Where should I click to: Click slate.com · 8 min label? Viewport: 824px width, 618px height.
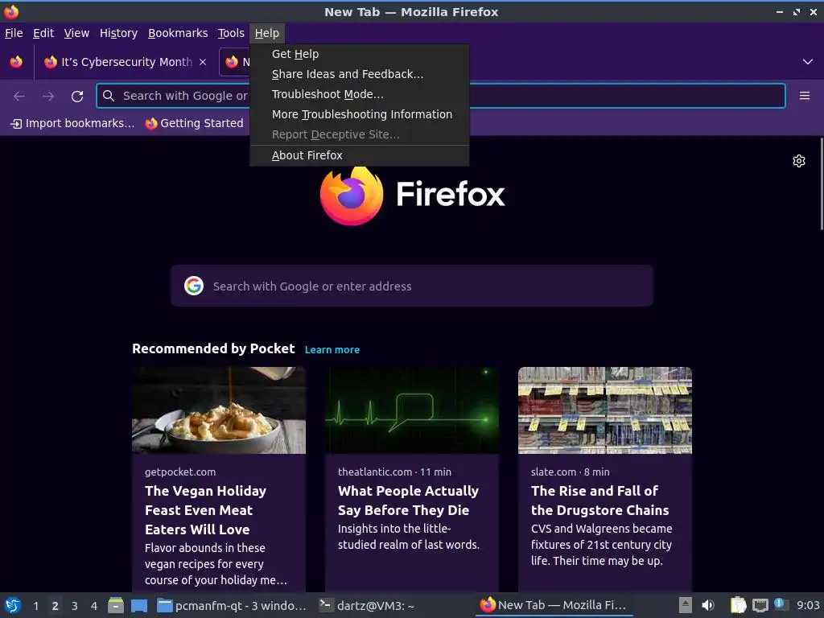pyautogui.click(x=571, y=472)
